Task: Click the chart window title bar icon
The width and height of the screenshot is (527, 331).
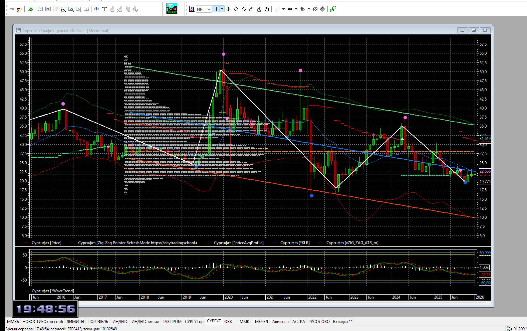Action: (x=18, y=30)
